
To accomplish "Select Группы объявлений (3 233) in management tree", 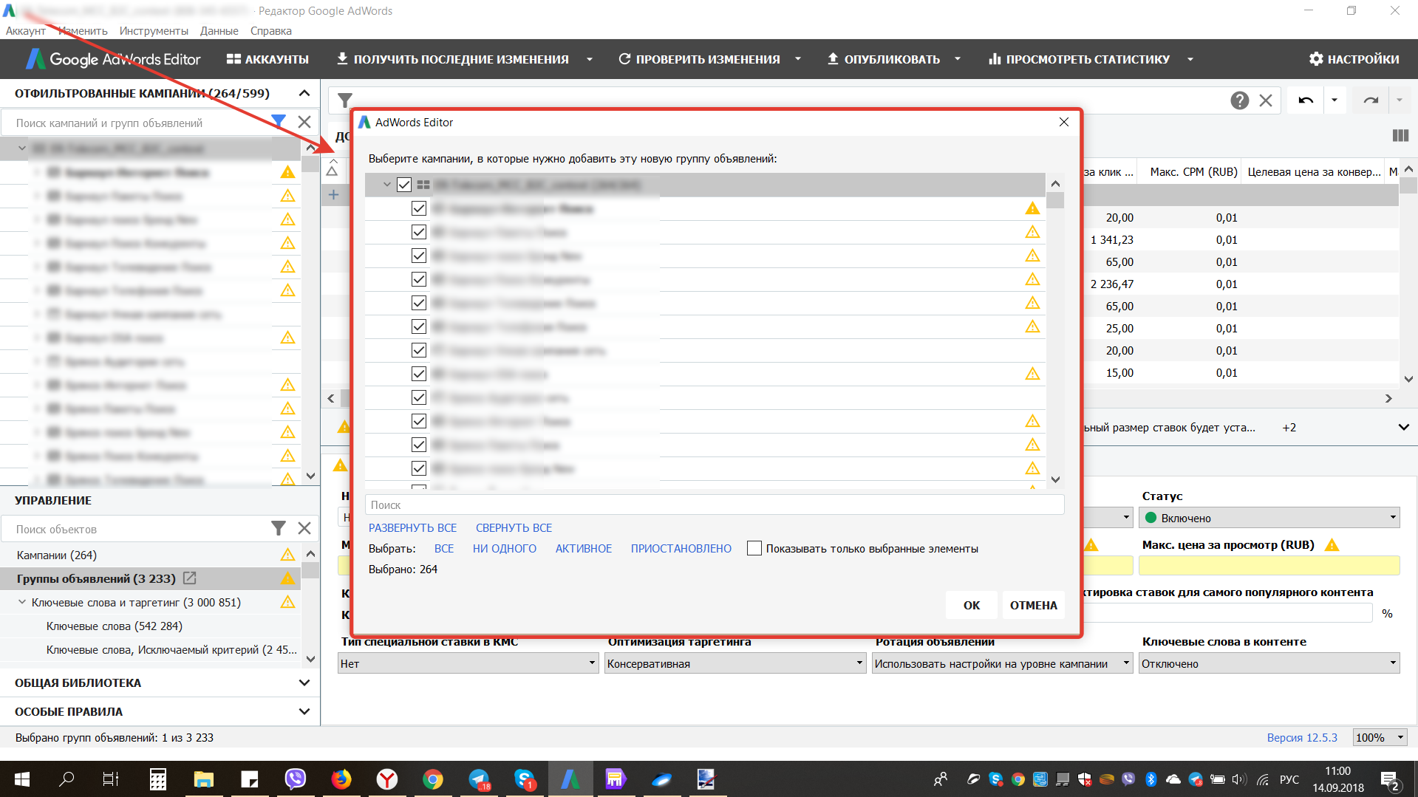I will click(x=96, y=578).
